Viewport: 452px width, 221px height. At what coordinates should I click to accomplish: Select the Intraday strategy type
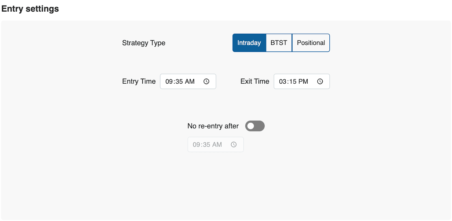tap(249, 43)
